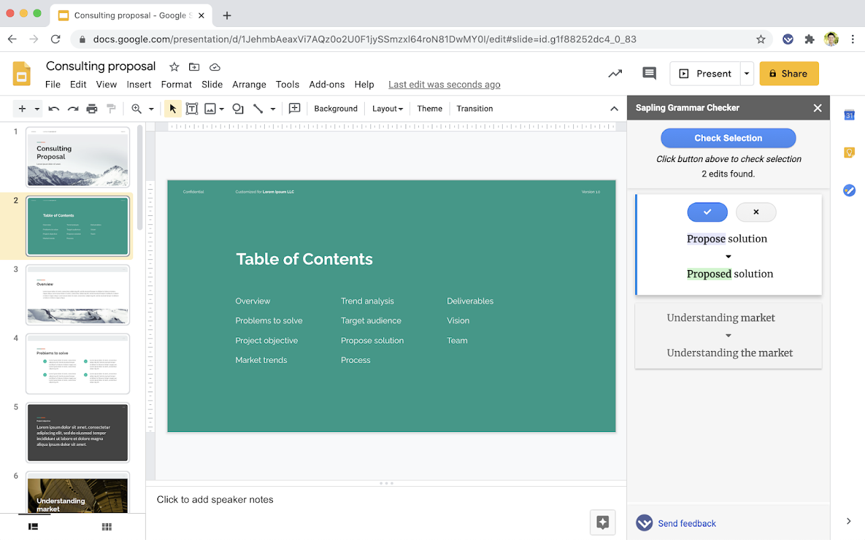865x540 pixels.
Task: Select slide 1 Consulting Proposal thumbnail
Action: [x=78, y=157]
